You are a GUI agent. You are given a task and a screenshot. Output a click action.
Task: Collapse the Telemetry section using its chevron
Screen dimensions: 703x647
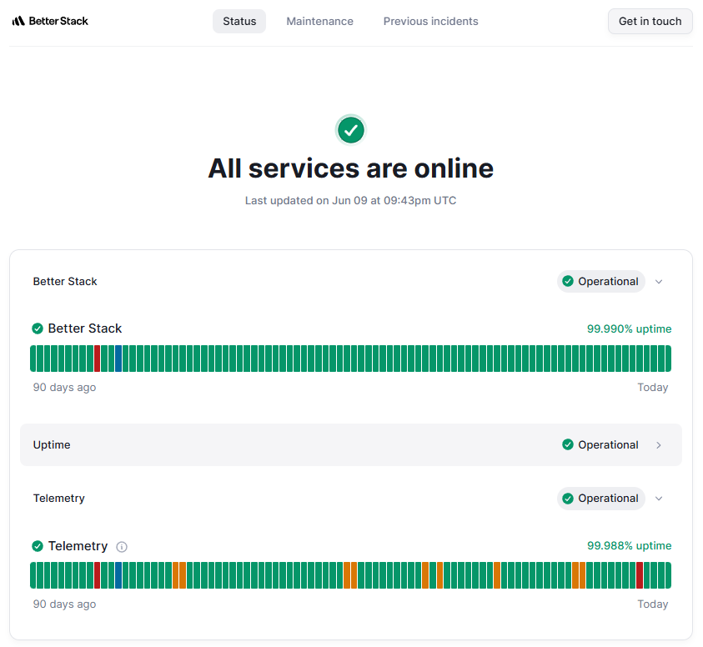pyautogui.click(x=659, y=498)
